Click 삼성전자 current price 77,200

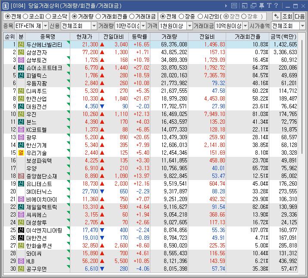coord(90,52)
